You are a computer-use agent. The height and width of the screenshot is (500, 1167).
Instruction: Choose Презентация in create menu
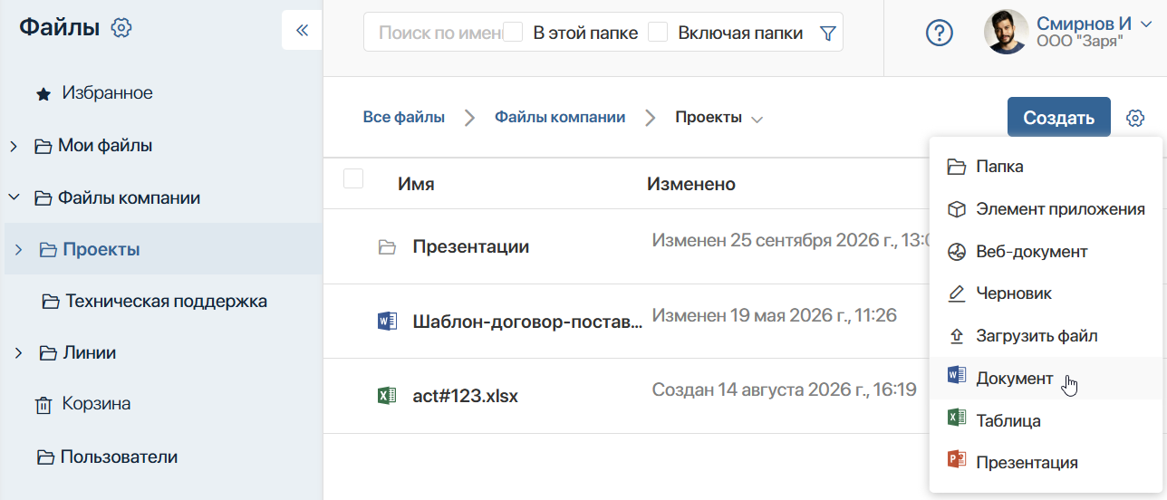1046,462
